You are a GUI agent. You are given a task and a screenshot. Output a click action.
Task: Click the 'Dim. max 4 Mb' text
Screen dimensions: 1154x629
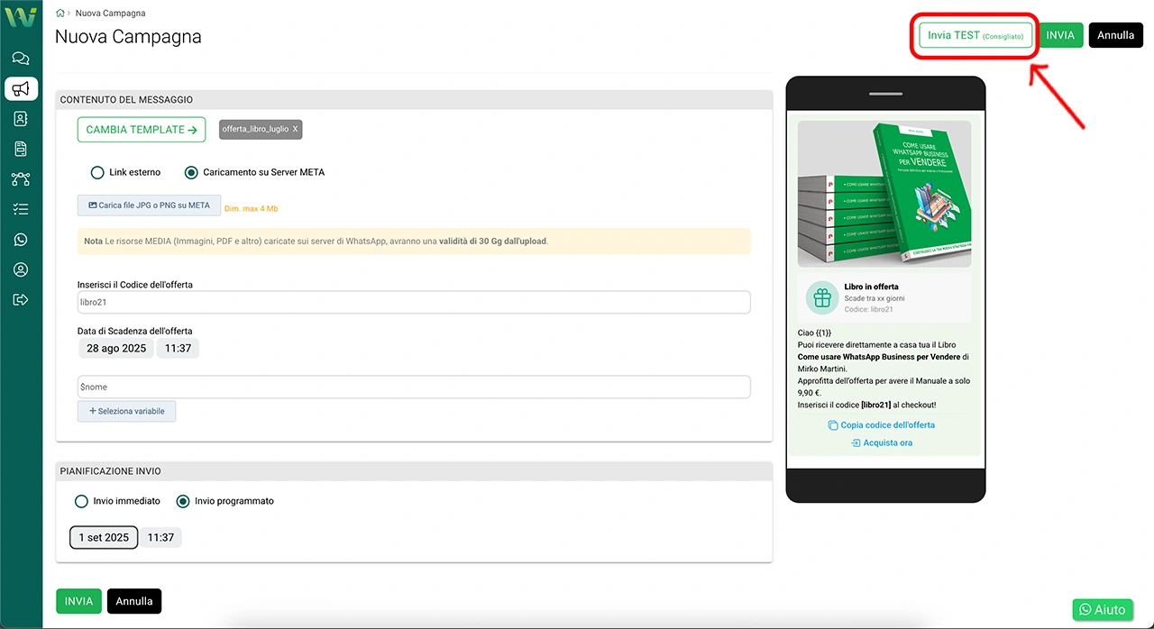click(251, 209)
